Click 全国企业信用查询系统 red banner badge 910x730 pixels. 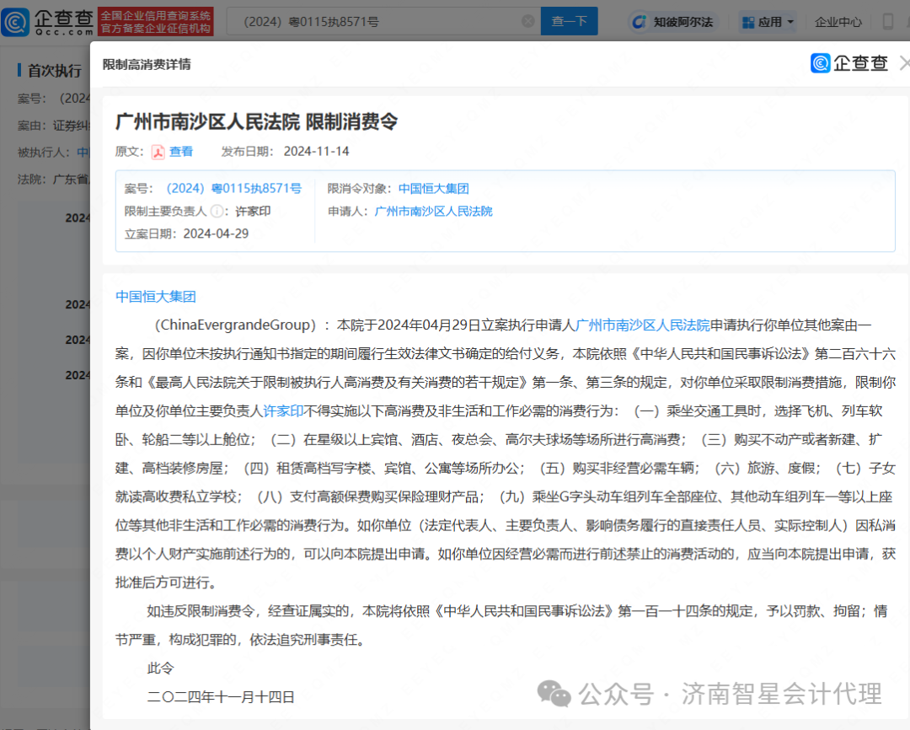156,21
